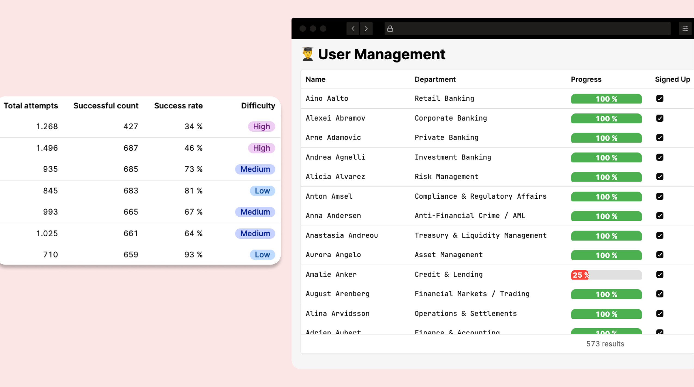Click the back navigation arrow
This screenshot has width=694, height=387.
[352, 29]
